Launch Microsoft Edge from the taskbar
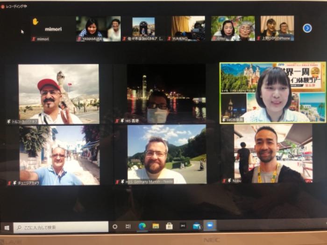 (x=142, y=226)
